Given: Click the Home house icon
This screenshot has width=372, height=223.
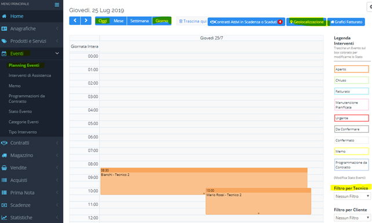Looking at the screenshot, I should pos(4,16).
